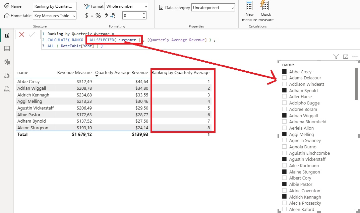The image size is (360, 213).
Task: Open the Format dropdown showing Whole number
Action: 126,6
